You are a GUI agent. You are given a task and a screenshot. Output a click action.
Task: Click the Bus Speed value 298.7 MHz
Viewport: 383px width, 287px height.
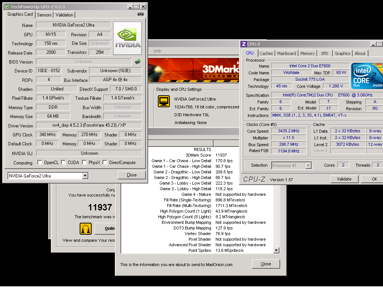tap(289, 144)
